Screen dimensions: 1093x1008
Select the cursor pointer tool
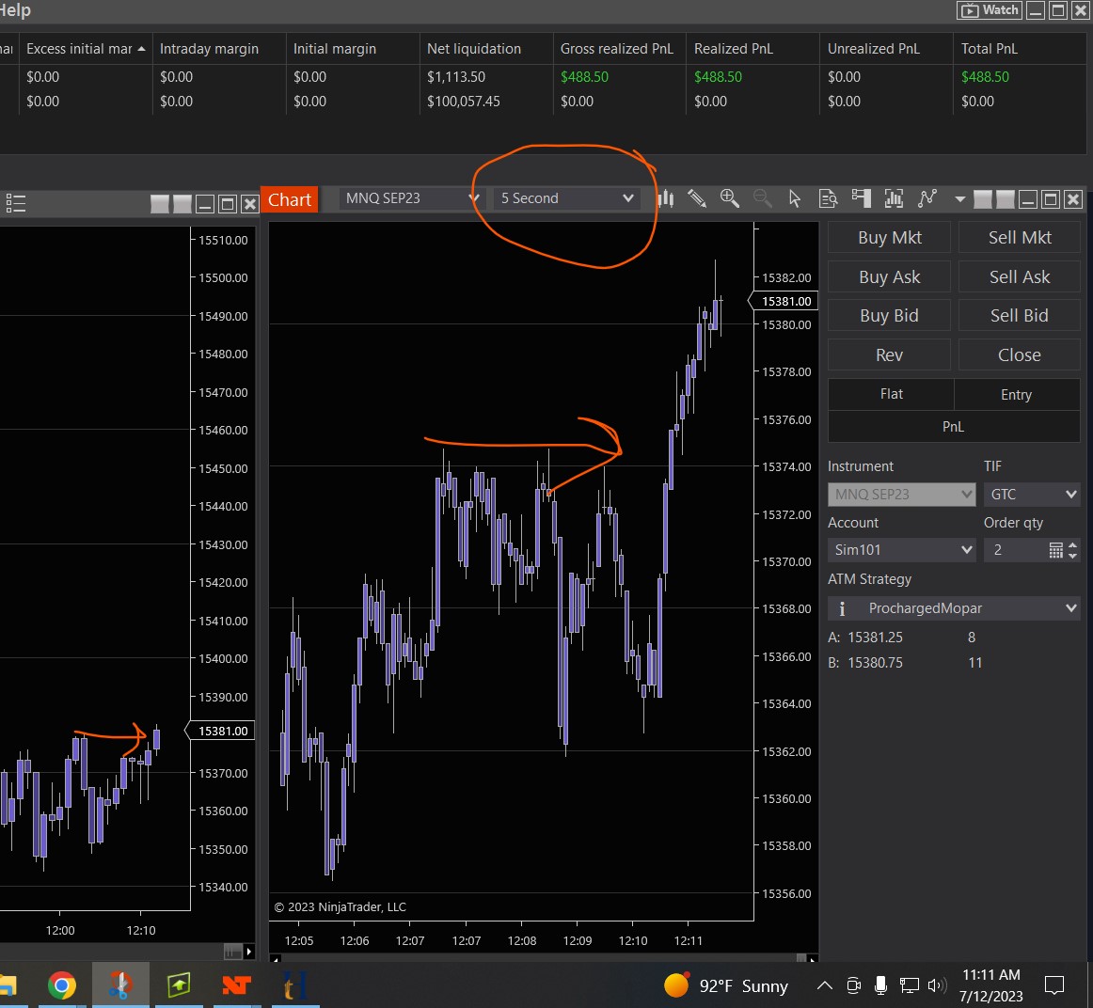point(795,198)
